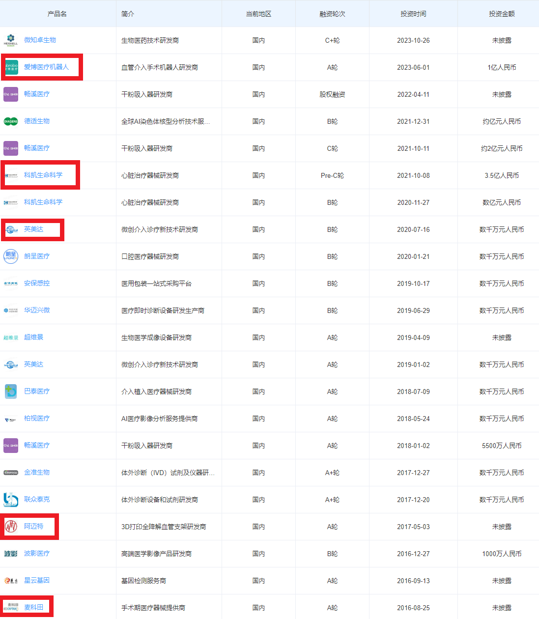Open the 朗呈医疗 product link

[x=37, y=256]
